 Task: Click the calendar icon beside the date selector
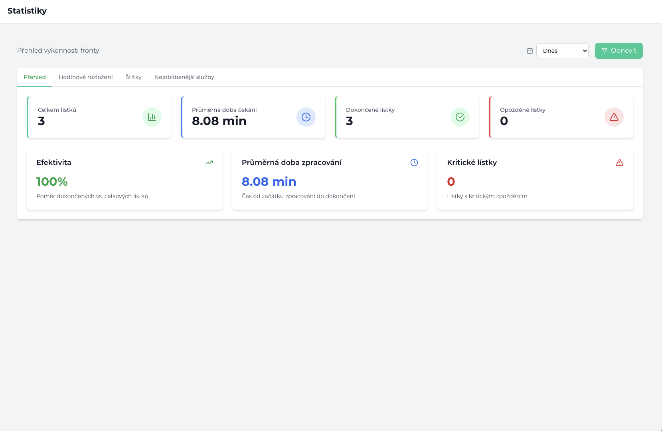530,51
